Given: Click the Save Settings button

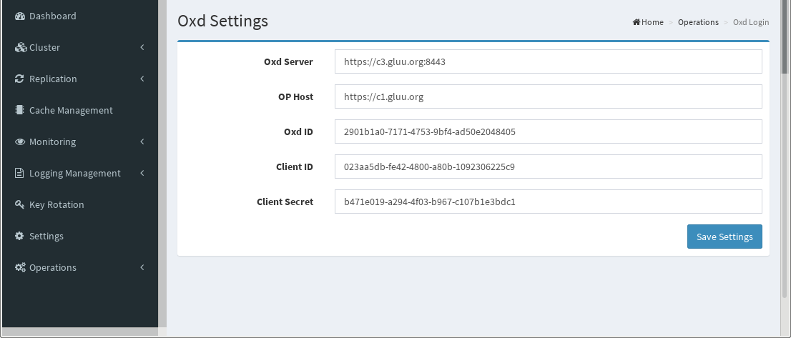Looking at the screenshot, I should click(x=724, y=237).
